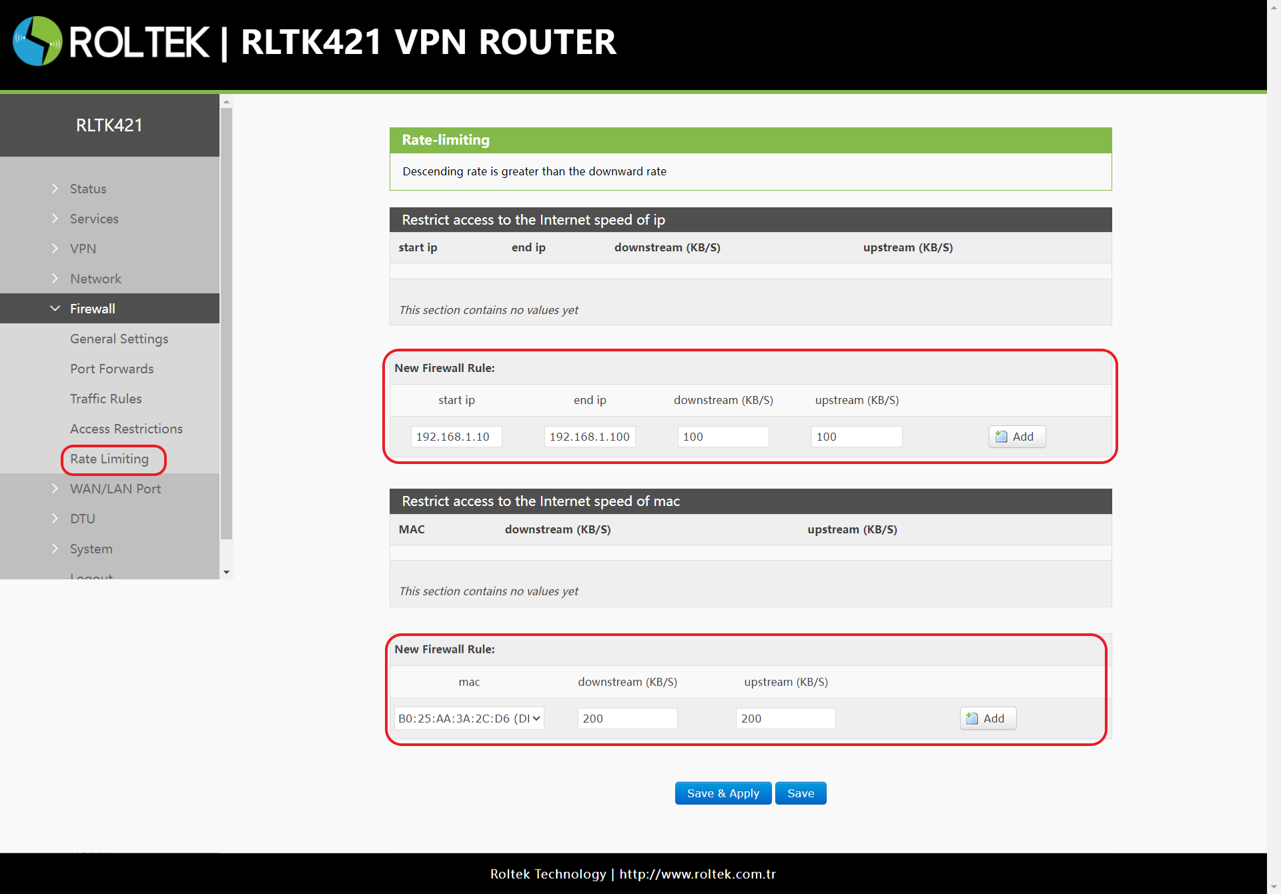This screenshot has height=894, width=1281.
Task: Click the Roltek logo icon
Action: (x=37, y=41)
